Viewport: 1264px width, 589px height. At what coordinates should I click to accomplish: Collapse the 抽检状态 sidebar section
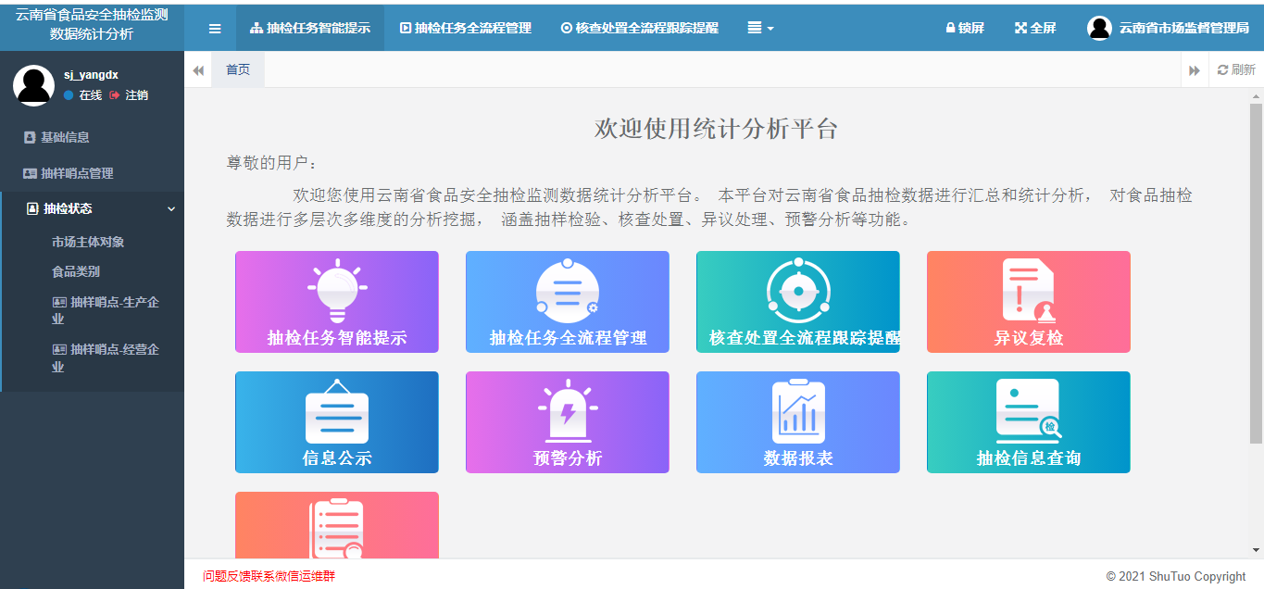(92, 209)
